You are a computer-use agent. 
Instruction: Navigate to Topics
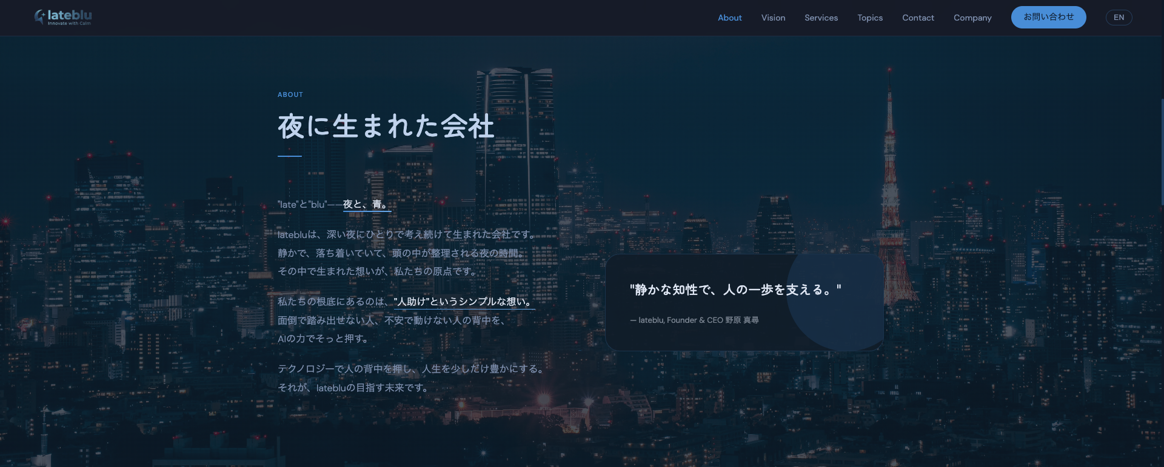pyautogui.click(x=869, y=18)
